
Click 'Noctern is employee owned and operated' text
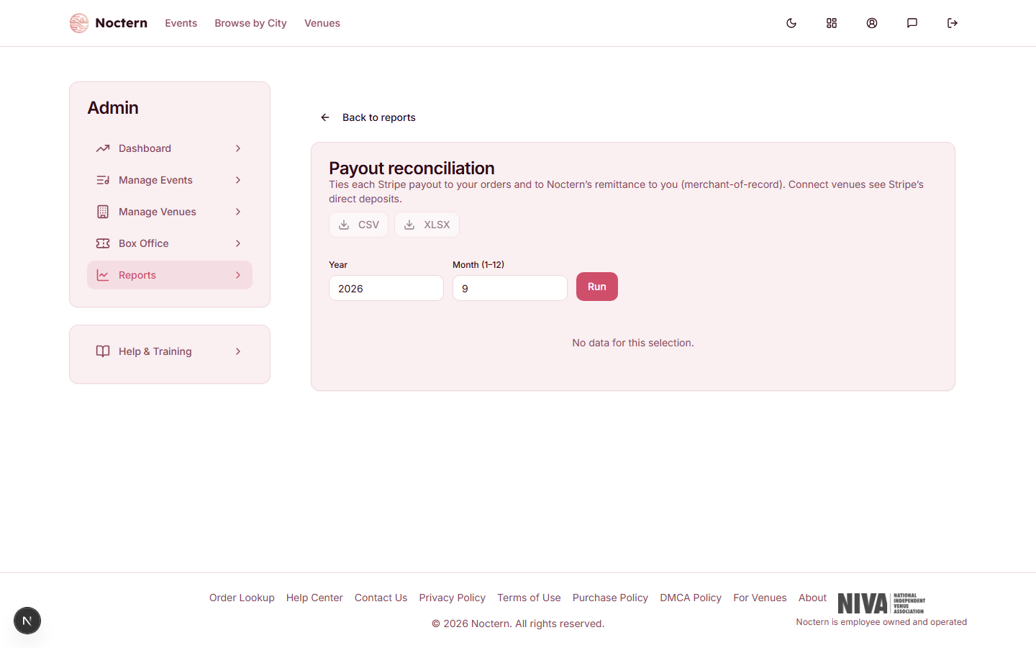click(881, 622)
